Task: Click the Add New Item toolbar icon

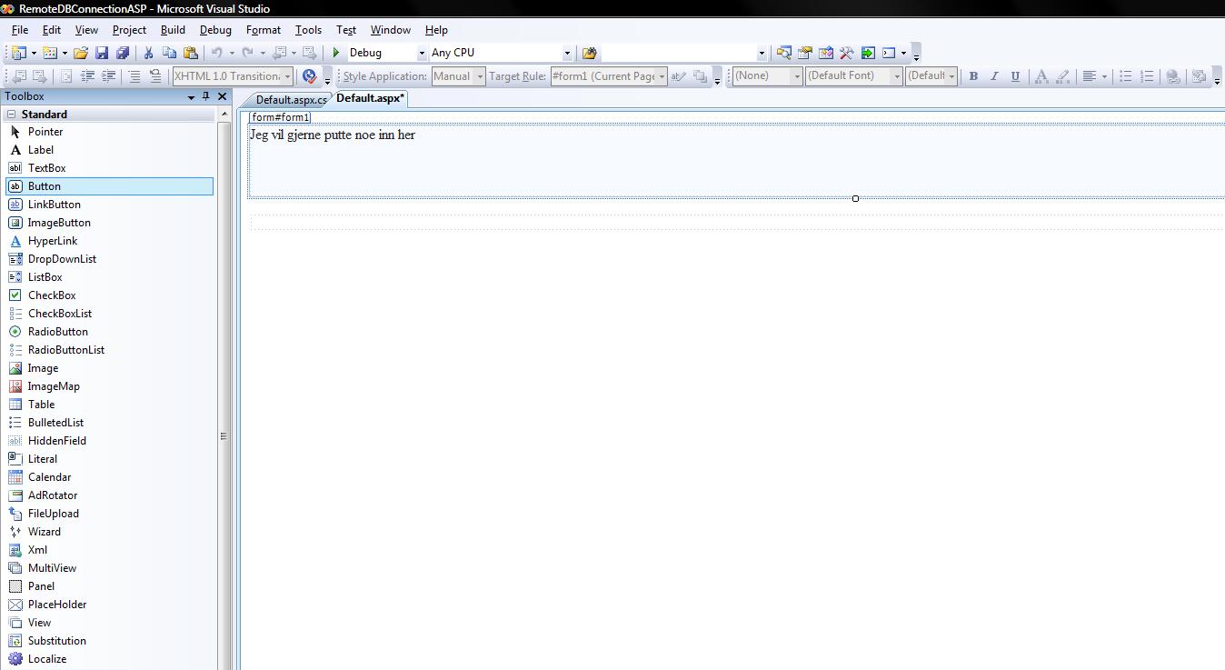Action: click(50, 53)
